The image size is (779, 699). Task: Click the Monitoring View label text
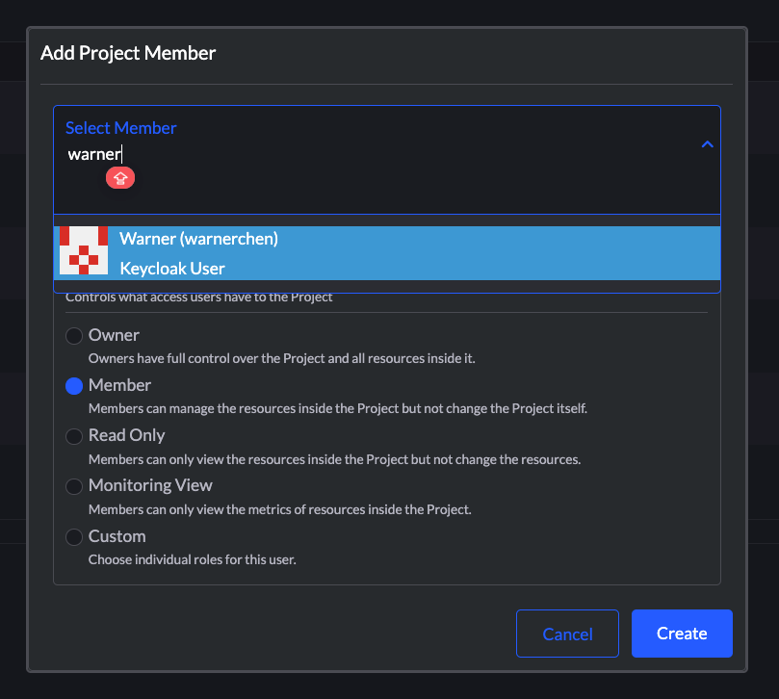[x=150, y=485]
